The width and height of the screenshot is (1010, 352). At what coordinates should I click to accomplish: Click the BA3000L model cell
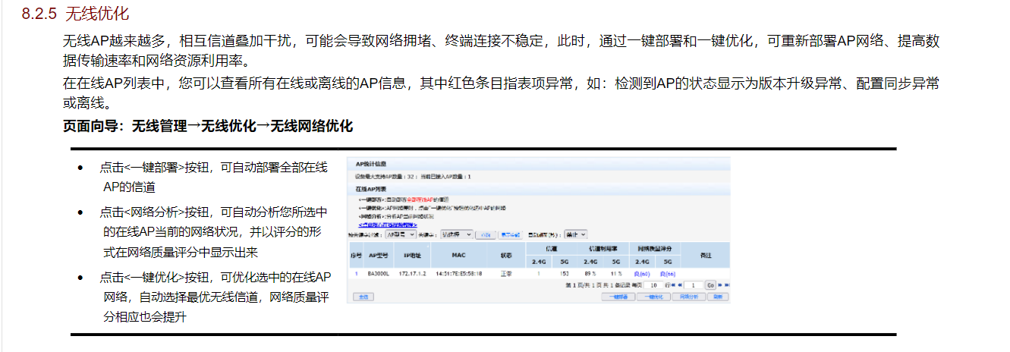(x=378, y=274)
